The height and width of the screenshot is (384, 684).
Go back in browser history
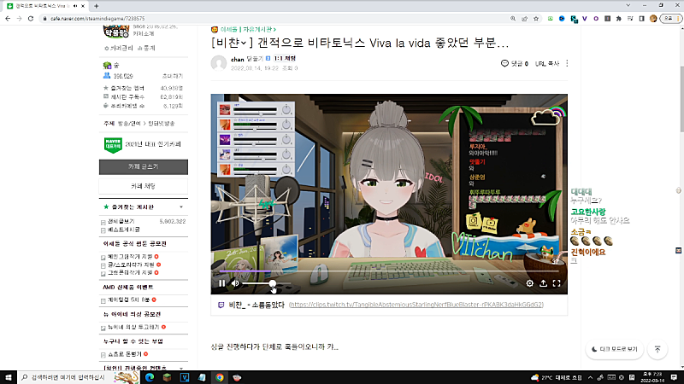[8, 19]
